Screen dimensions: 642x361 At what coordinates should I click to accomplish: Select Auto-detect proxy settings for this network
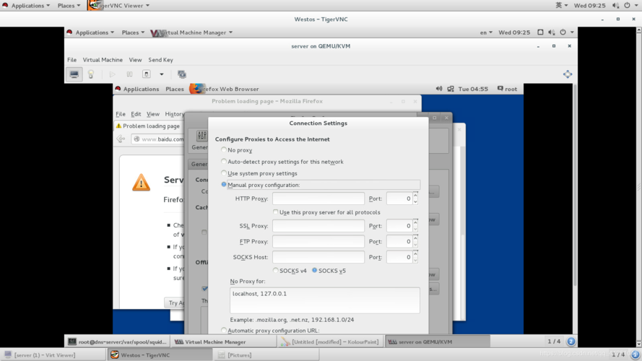(224, 161)
